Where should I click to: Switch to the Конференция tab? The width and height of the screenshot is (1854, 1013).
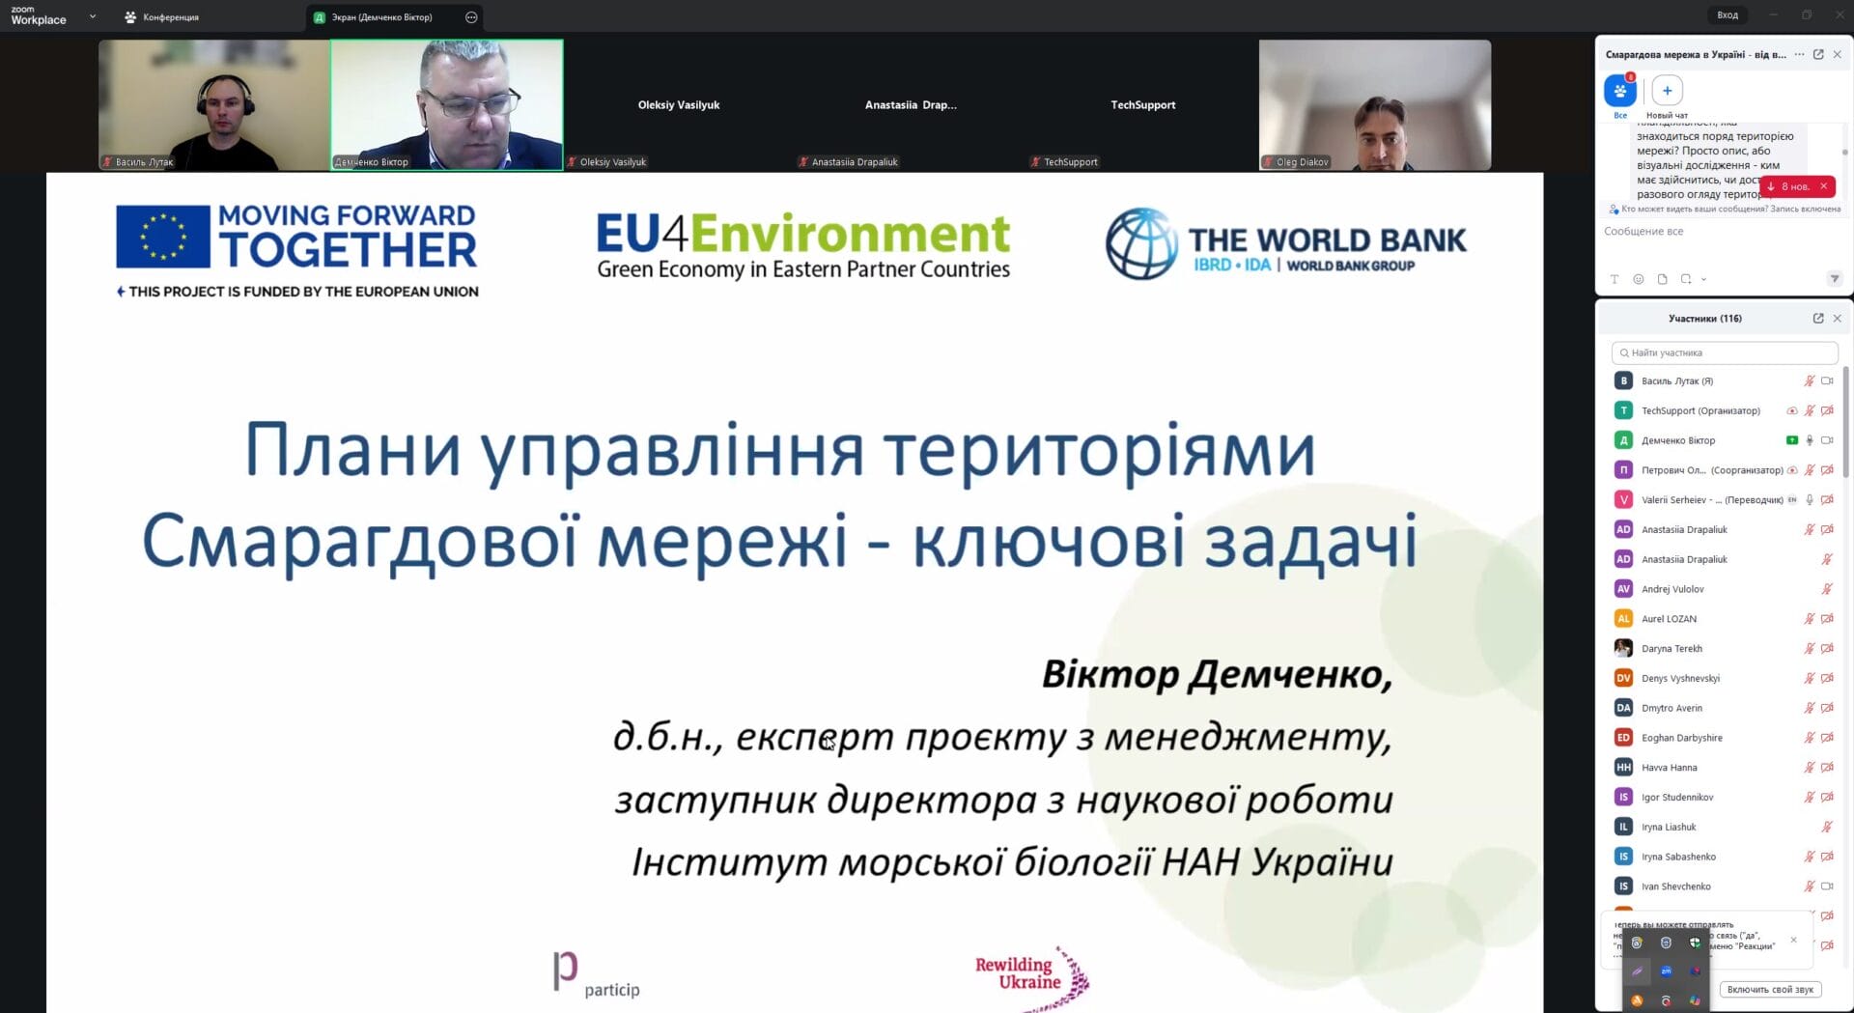161,17
